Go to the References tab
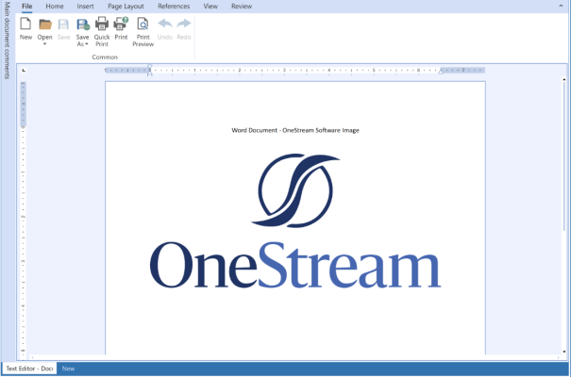Viewport: 571px width, 377px height. pyautogui.click(x=174, y=6)
